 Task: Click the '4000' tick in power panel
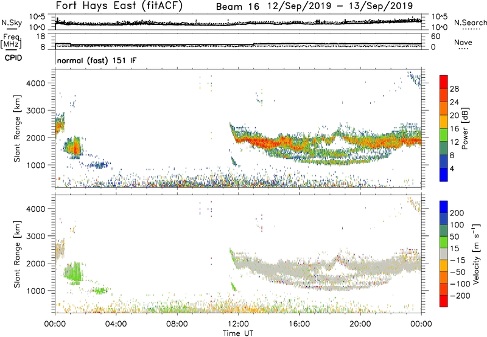pos(36,83)
